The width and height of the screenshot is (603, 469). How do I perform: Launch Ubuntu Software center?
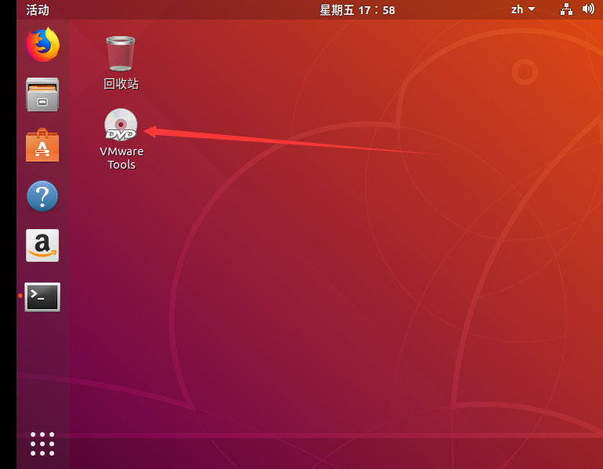pyautogui.click(x=42, y=145)
